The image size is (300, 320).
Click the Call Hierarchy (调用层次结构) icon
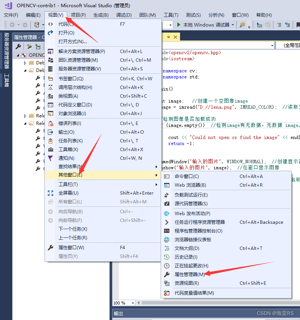(51, 87)
